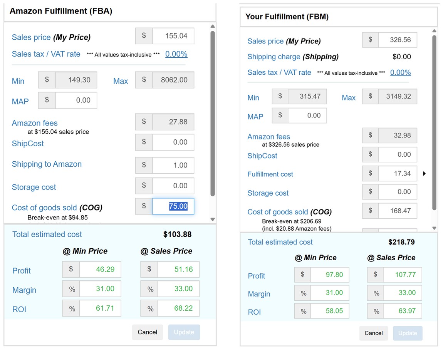Click FBA Sales price input showing 155.04
The image size is (443, 350).
click(x=173, y=36)
